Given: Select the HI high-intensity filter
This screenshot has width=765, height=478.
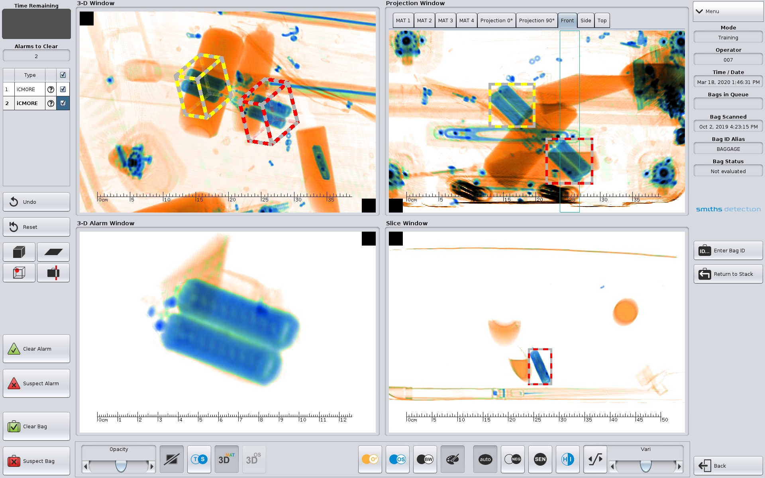Looking at the screenshot, I should [567, 459].
